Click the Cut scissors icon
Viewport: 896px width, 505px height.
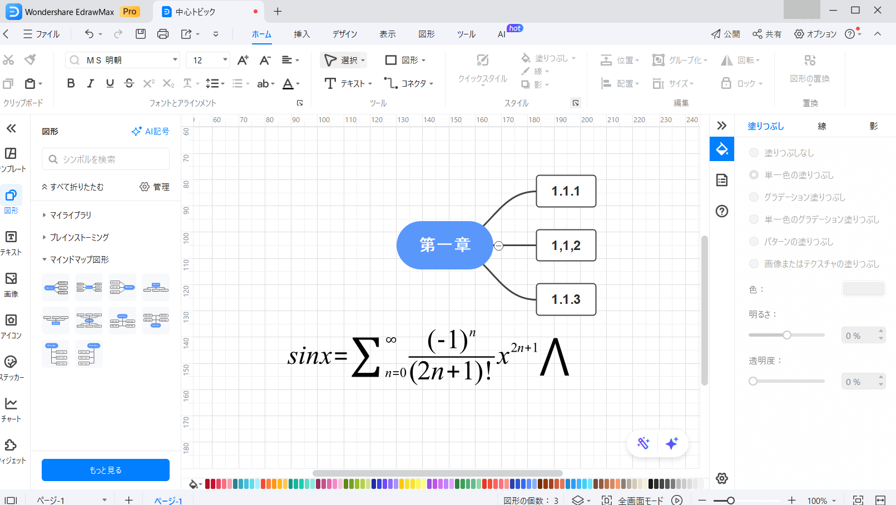click(x=8, y=59)
